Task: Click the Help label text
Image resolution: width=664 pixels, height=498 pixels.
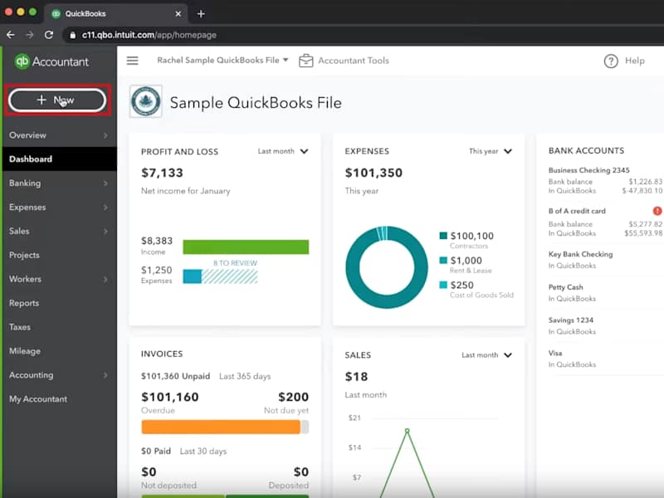Action: point(635,61)
